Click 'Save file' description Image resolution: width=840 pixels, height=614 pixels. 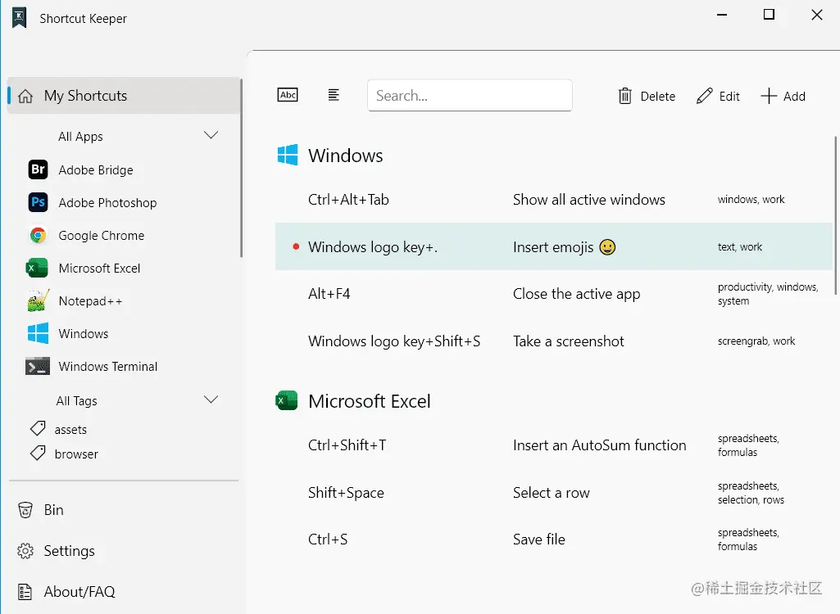coord(539,539)
